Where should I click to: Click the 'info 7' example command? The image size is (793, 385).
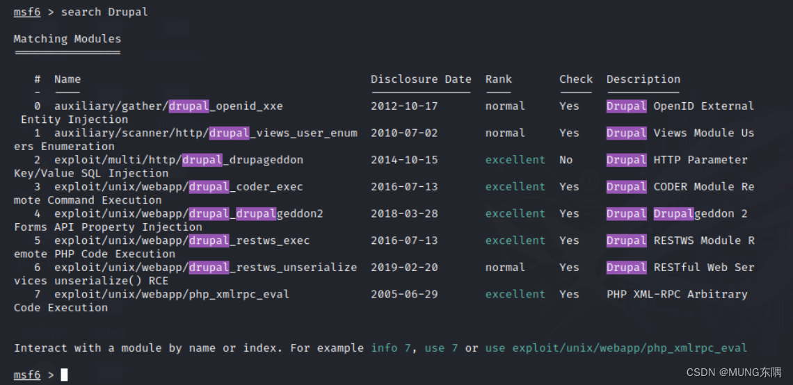pyautogui.click(x=391, y=348)
